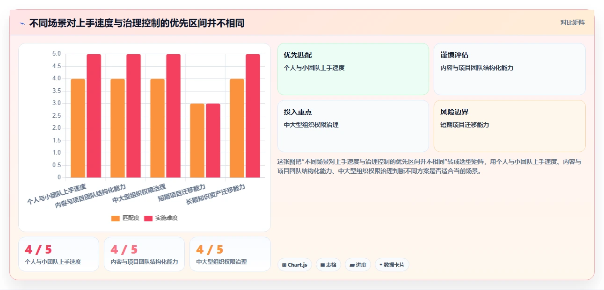The height and width of the screenshot is (290, 604).
Task: Click orange 匹配度 bar for 个人与小团队上手速度
Action: pos(78,128)
